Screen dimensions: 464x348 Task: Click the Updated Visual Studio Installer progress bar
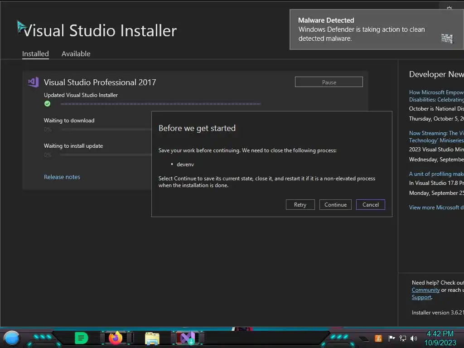[160, 104]
